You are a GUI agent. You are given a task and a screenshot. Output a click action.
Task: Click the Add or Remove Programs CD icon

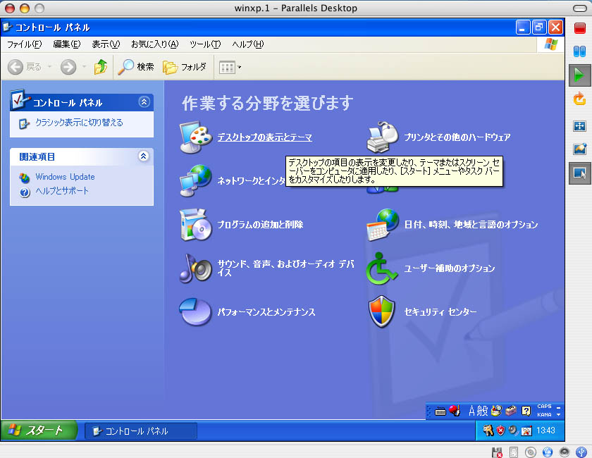(195, 224)
